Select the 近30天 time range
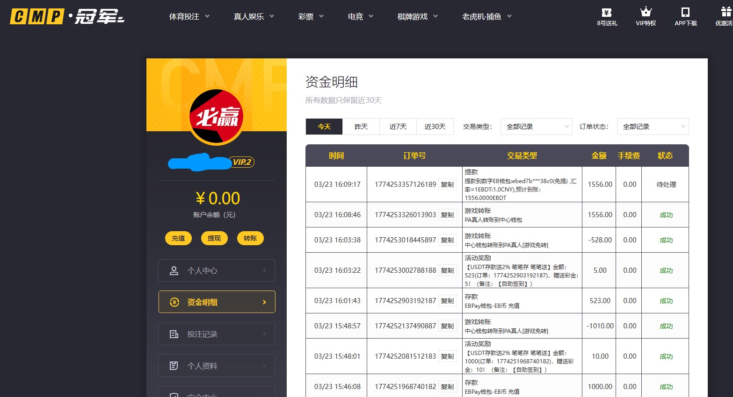The width and height of the screenshot is (733, 397). [x=435, y=126]
